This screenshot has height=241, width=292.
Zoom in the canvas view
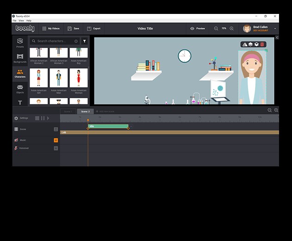[231, 29]
